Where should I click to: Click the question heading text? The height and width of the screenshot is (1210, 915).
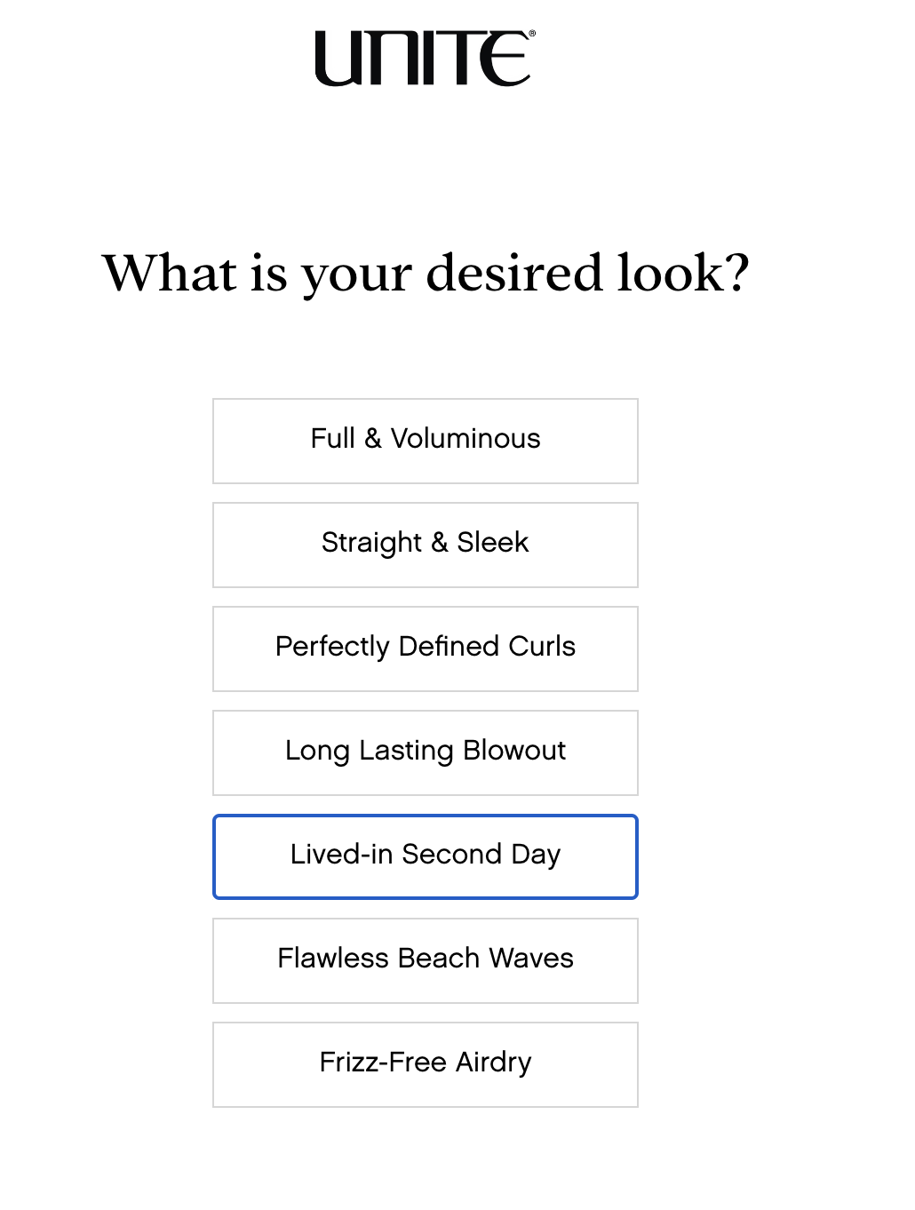tap(426, 274)
